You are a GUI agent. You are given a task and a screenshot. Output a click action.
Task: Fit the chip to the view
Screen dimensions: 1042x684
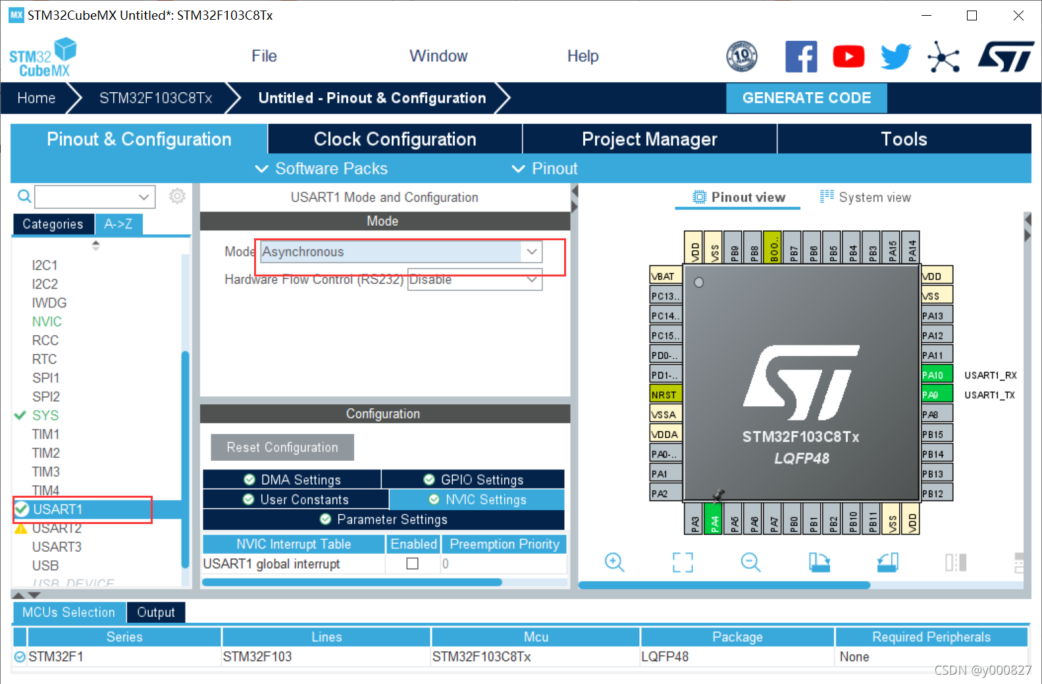point(683,562)
